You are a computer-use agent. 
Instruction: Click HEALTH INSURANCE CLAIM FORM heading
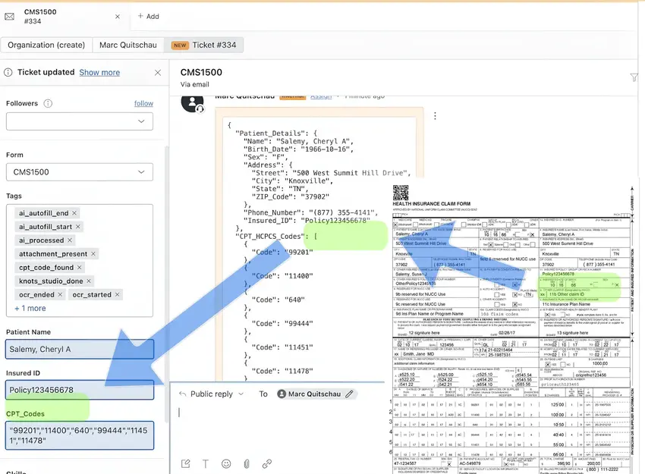432,203
